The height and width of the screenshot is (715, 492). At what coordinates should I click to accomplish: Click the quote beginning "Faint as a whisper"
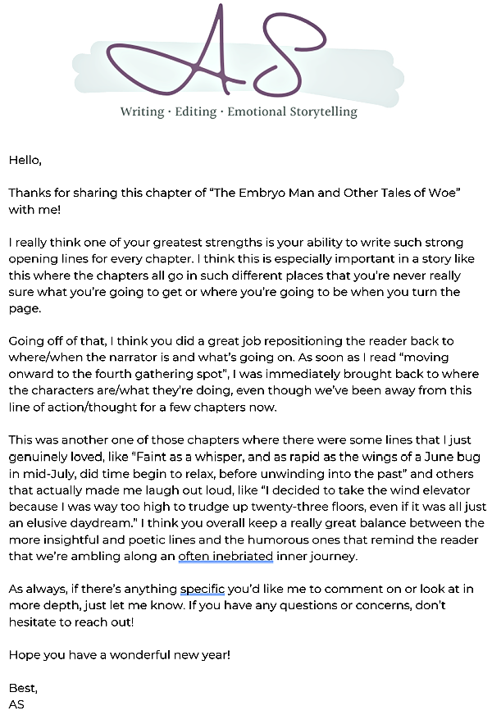[245, 465]
